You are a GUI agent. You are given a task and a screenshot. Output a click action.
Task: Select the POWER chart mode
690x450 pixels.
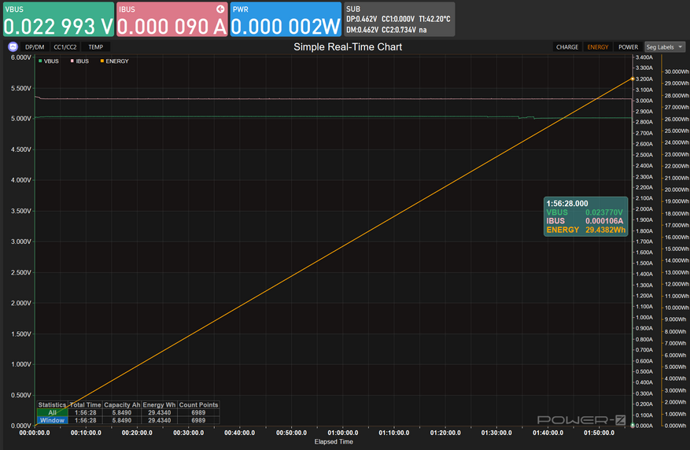(628, 47)
